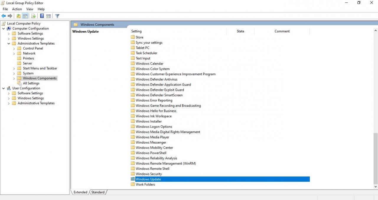
Task: Select Server in the console tree
Action: pos(27,63)
